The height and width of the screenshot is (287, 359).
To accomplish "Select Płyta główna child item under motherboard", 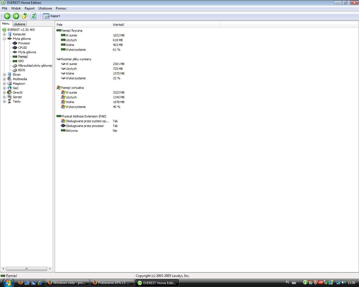I will pos(27,52).
